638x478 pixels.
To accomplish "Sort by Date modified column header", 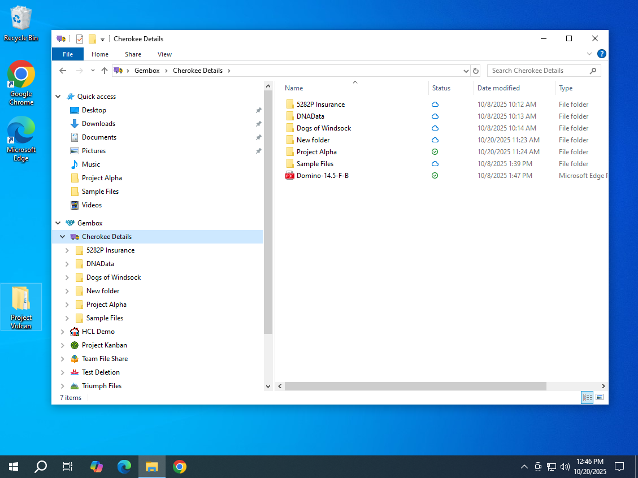I will tap(498, 88).
